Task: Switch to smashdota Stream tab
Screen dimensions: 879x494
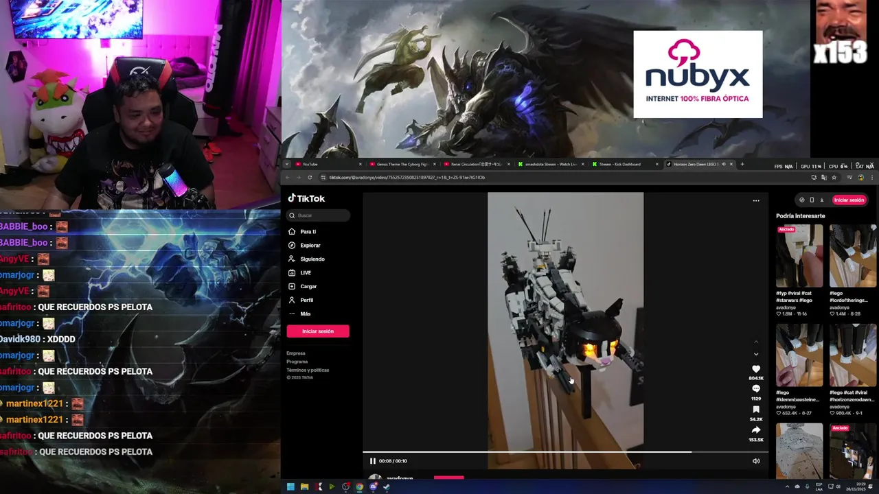Action: click(551, 164)
